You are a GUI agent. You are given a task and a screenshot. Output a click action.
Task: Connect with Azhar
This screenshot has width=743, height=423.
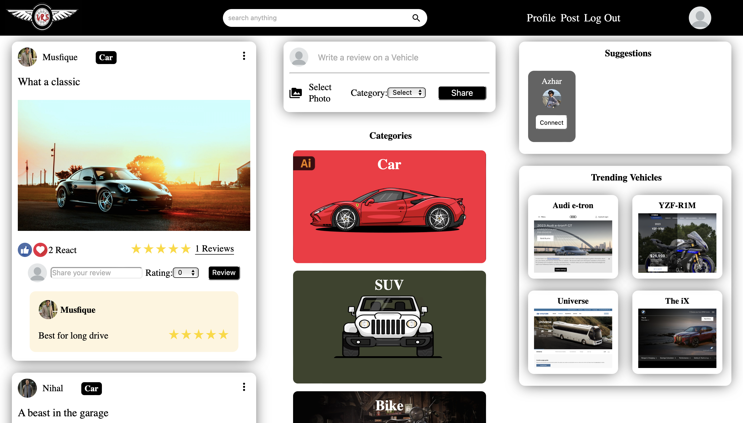click(x=551, y=123)
